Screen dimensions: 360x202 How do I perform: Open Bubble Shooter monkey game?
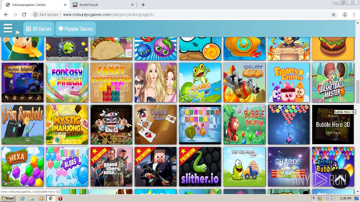244,125
